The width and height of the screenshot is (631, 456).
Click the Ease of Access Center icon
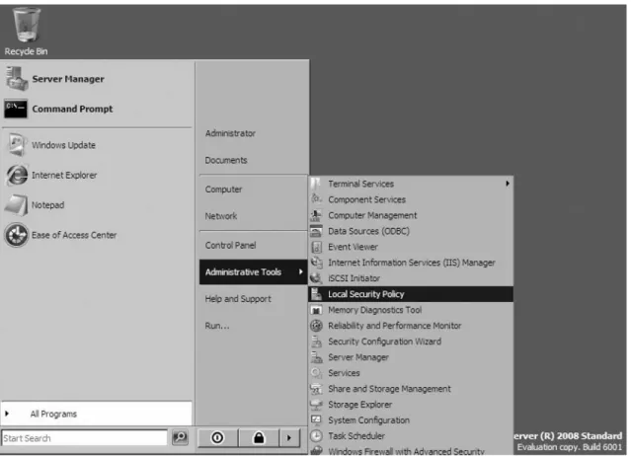(16, 235)
